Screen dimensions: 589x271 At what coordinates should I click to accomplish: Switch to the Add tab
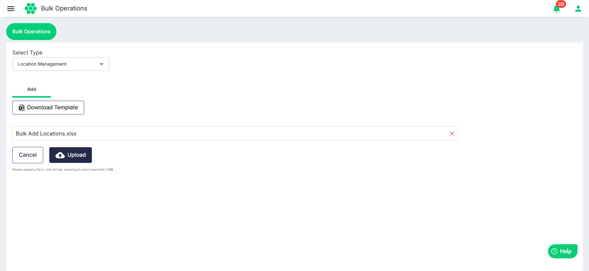(x=31, y=89)
